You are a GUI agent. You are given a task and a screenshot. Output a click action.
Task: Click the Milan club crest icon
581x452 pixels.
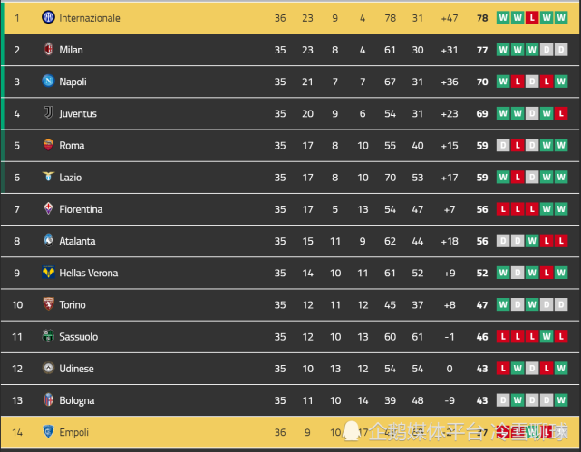pos(48,49)
